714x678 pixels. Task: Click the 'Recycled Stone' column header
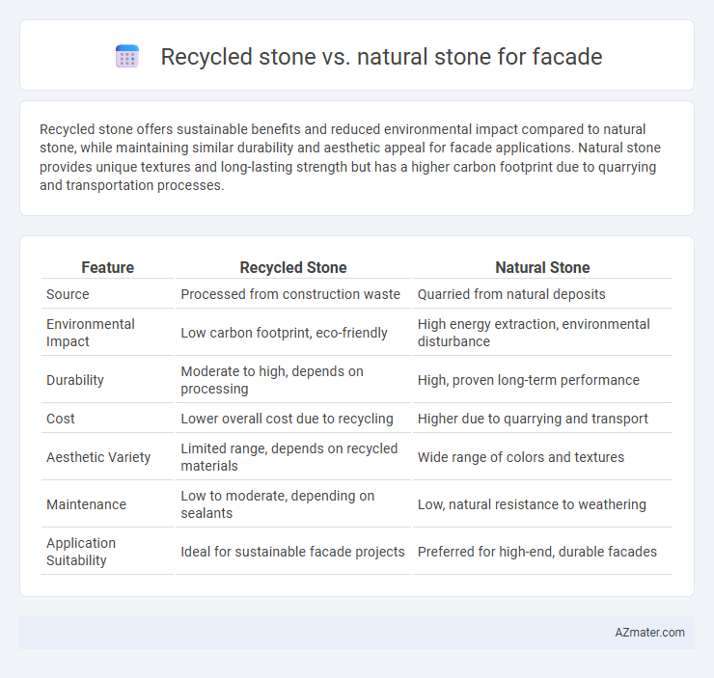(292, 267)
